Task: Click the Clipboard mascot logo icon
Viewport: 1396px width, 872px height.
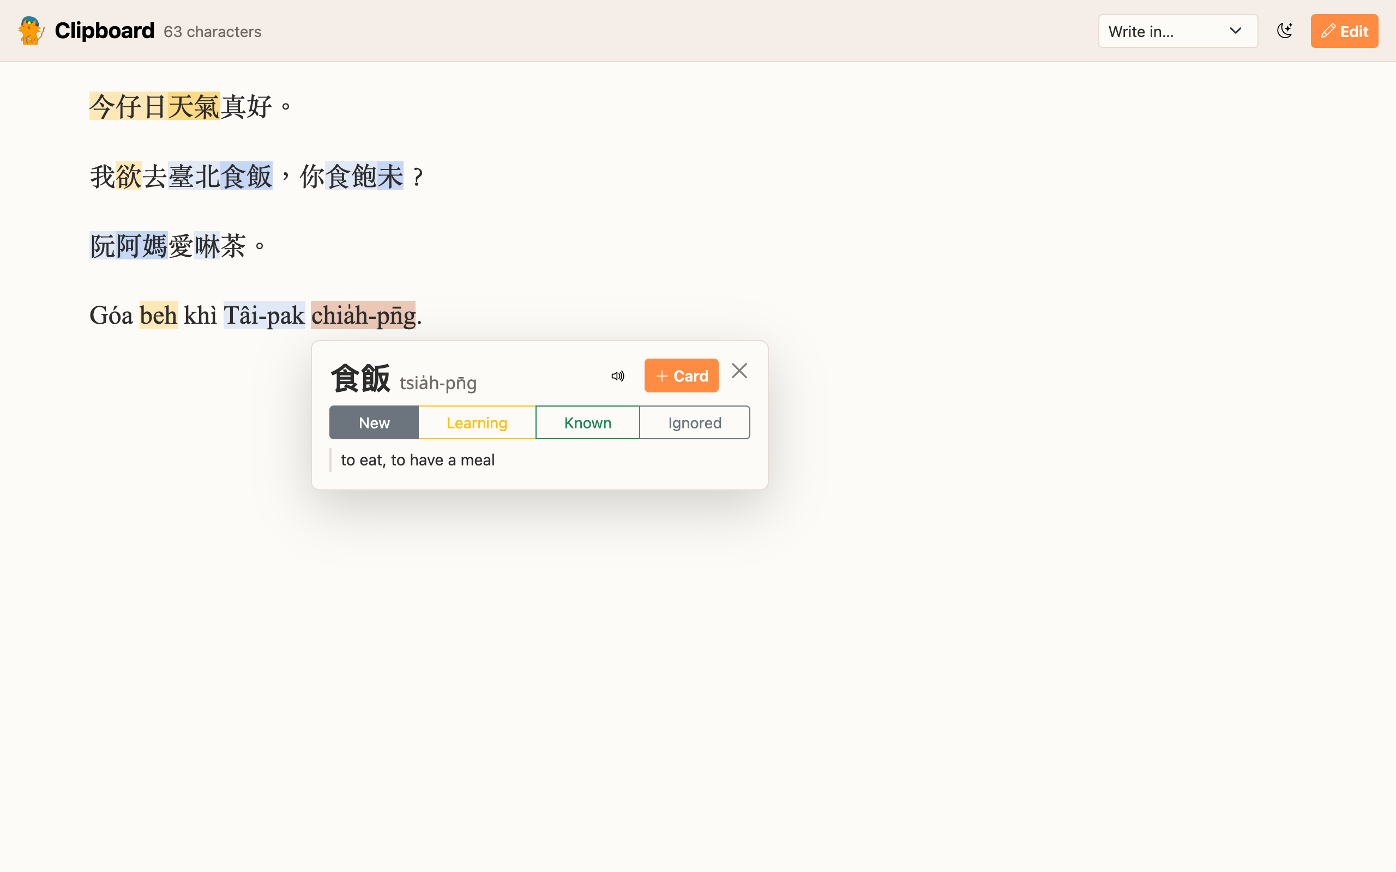Action: pos(31,31)
